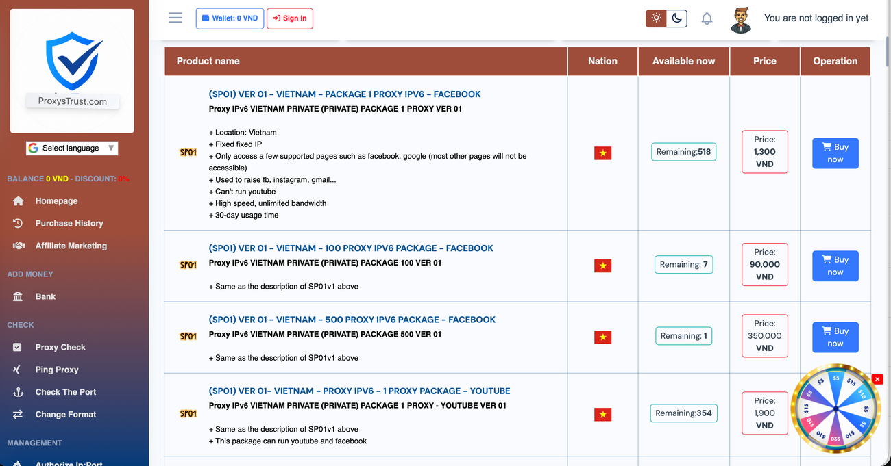Click the Vietnam flag in the 100 proxy package row
The height and width of the screenshot is (466, 891).
pyautogui.click(x=602, y=266)
